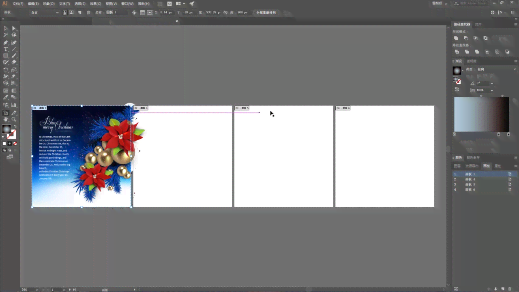519x292 pixels.
Task: Select the Shaper pencil tool
Action: (6, 62)
